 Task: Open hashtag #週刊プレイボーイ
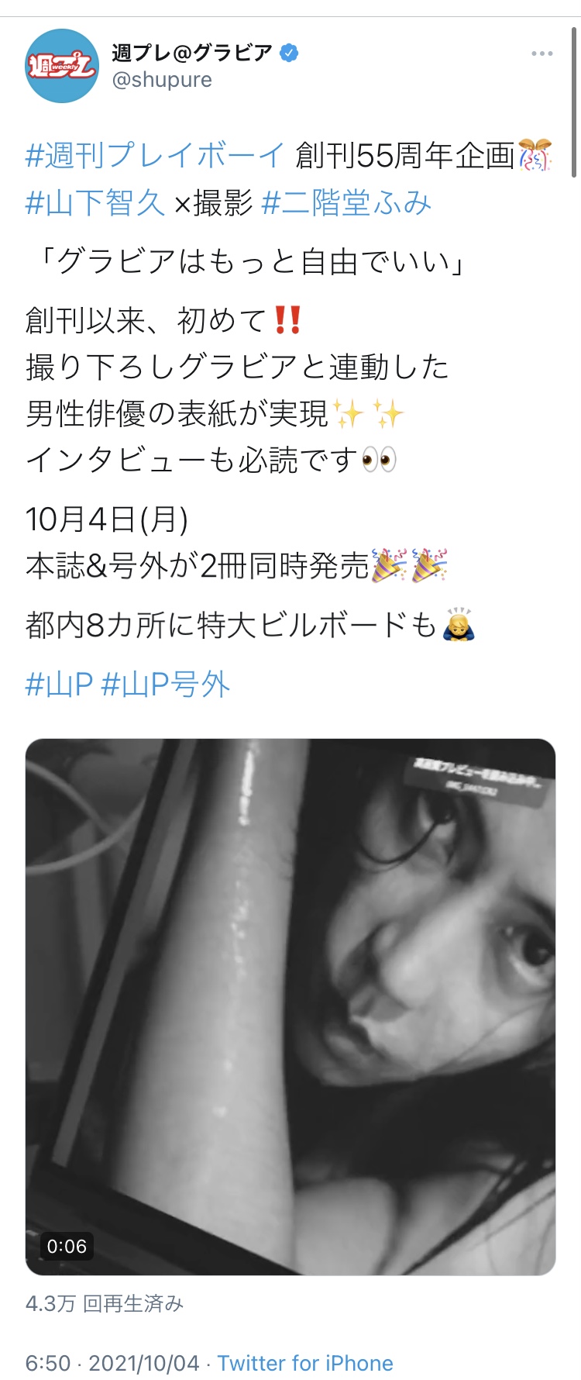click(x=156, y=156)
